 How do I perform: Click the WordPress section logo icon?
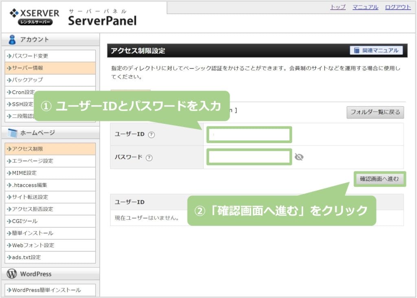tap(12, 274)
